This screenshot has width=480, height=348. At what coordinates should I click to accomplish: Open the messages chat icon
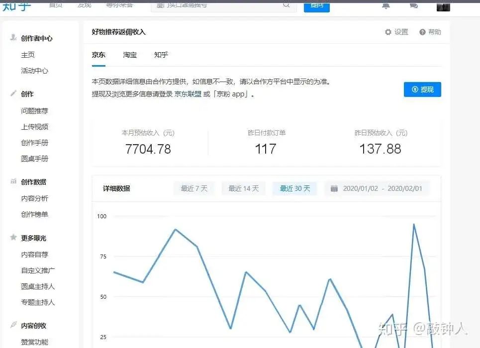click(413, 5)
